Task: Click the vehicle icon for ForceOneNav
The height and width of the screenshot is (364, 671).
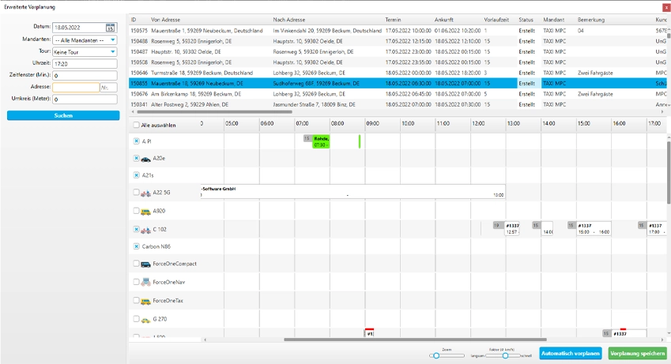Action: click(x=146, y=283)
